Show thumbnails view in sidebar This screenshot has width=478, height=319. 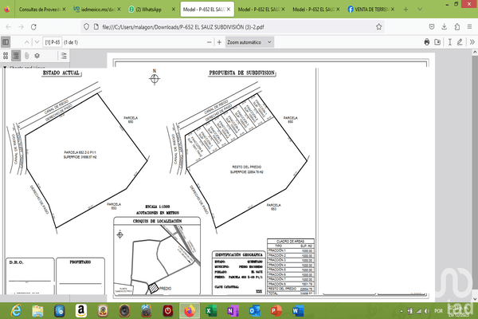(6, 56)
